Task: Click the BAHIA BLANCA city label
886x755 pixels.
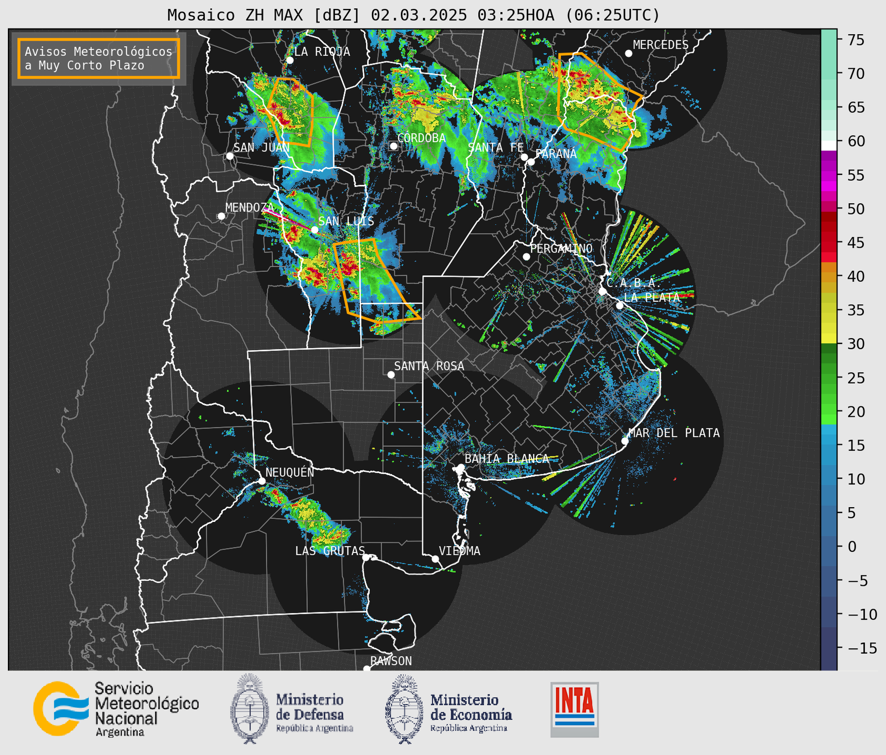Action: [x=507, y=459]
